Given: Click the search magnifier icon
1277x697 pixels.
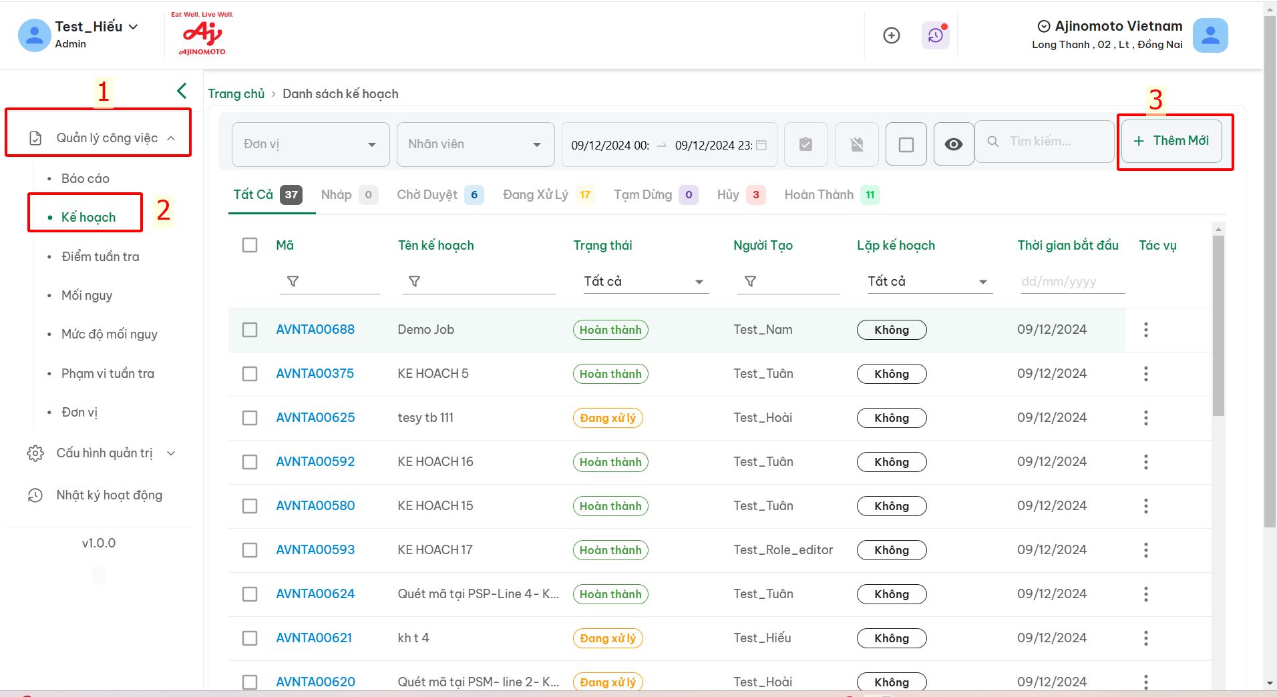Looking at the screenshot, I should pos(993,142).
